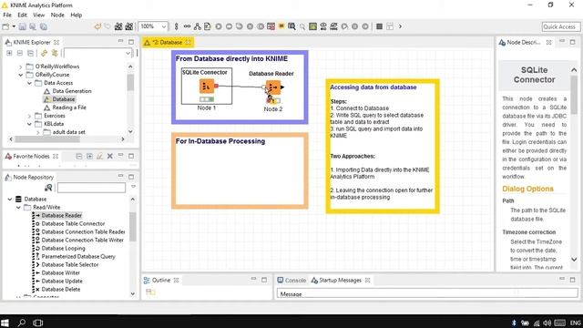Click the SQLite Connector node icon
This screenshot has height=328, width=583.
point(207,87)
